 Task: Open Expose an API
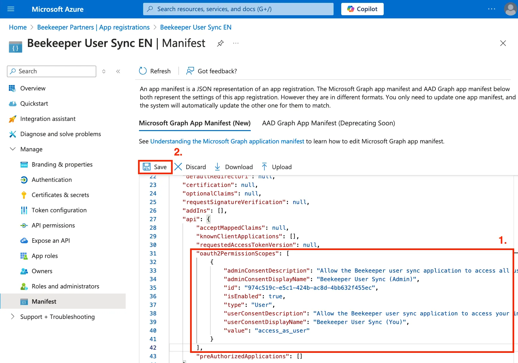[x=51, y=241]
